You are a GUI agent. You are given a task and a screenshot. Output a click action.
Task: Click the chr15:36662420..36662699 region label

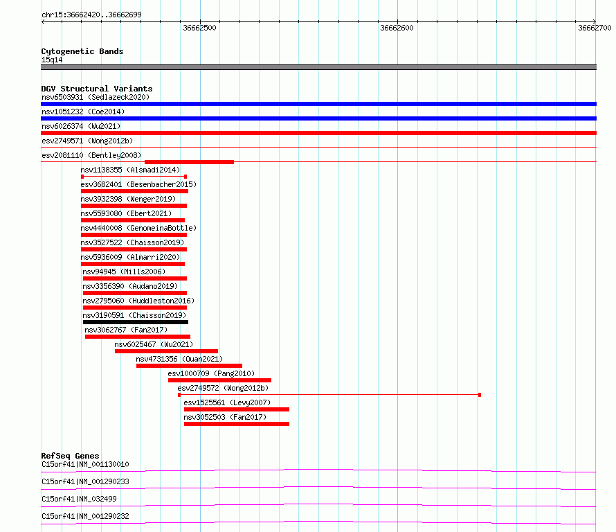(91, 15)
